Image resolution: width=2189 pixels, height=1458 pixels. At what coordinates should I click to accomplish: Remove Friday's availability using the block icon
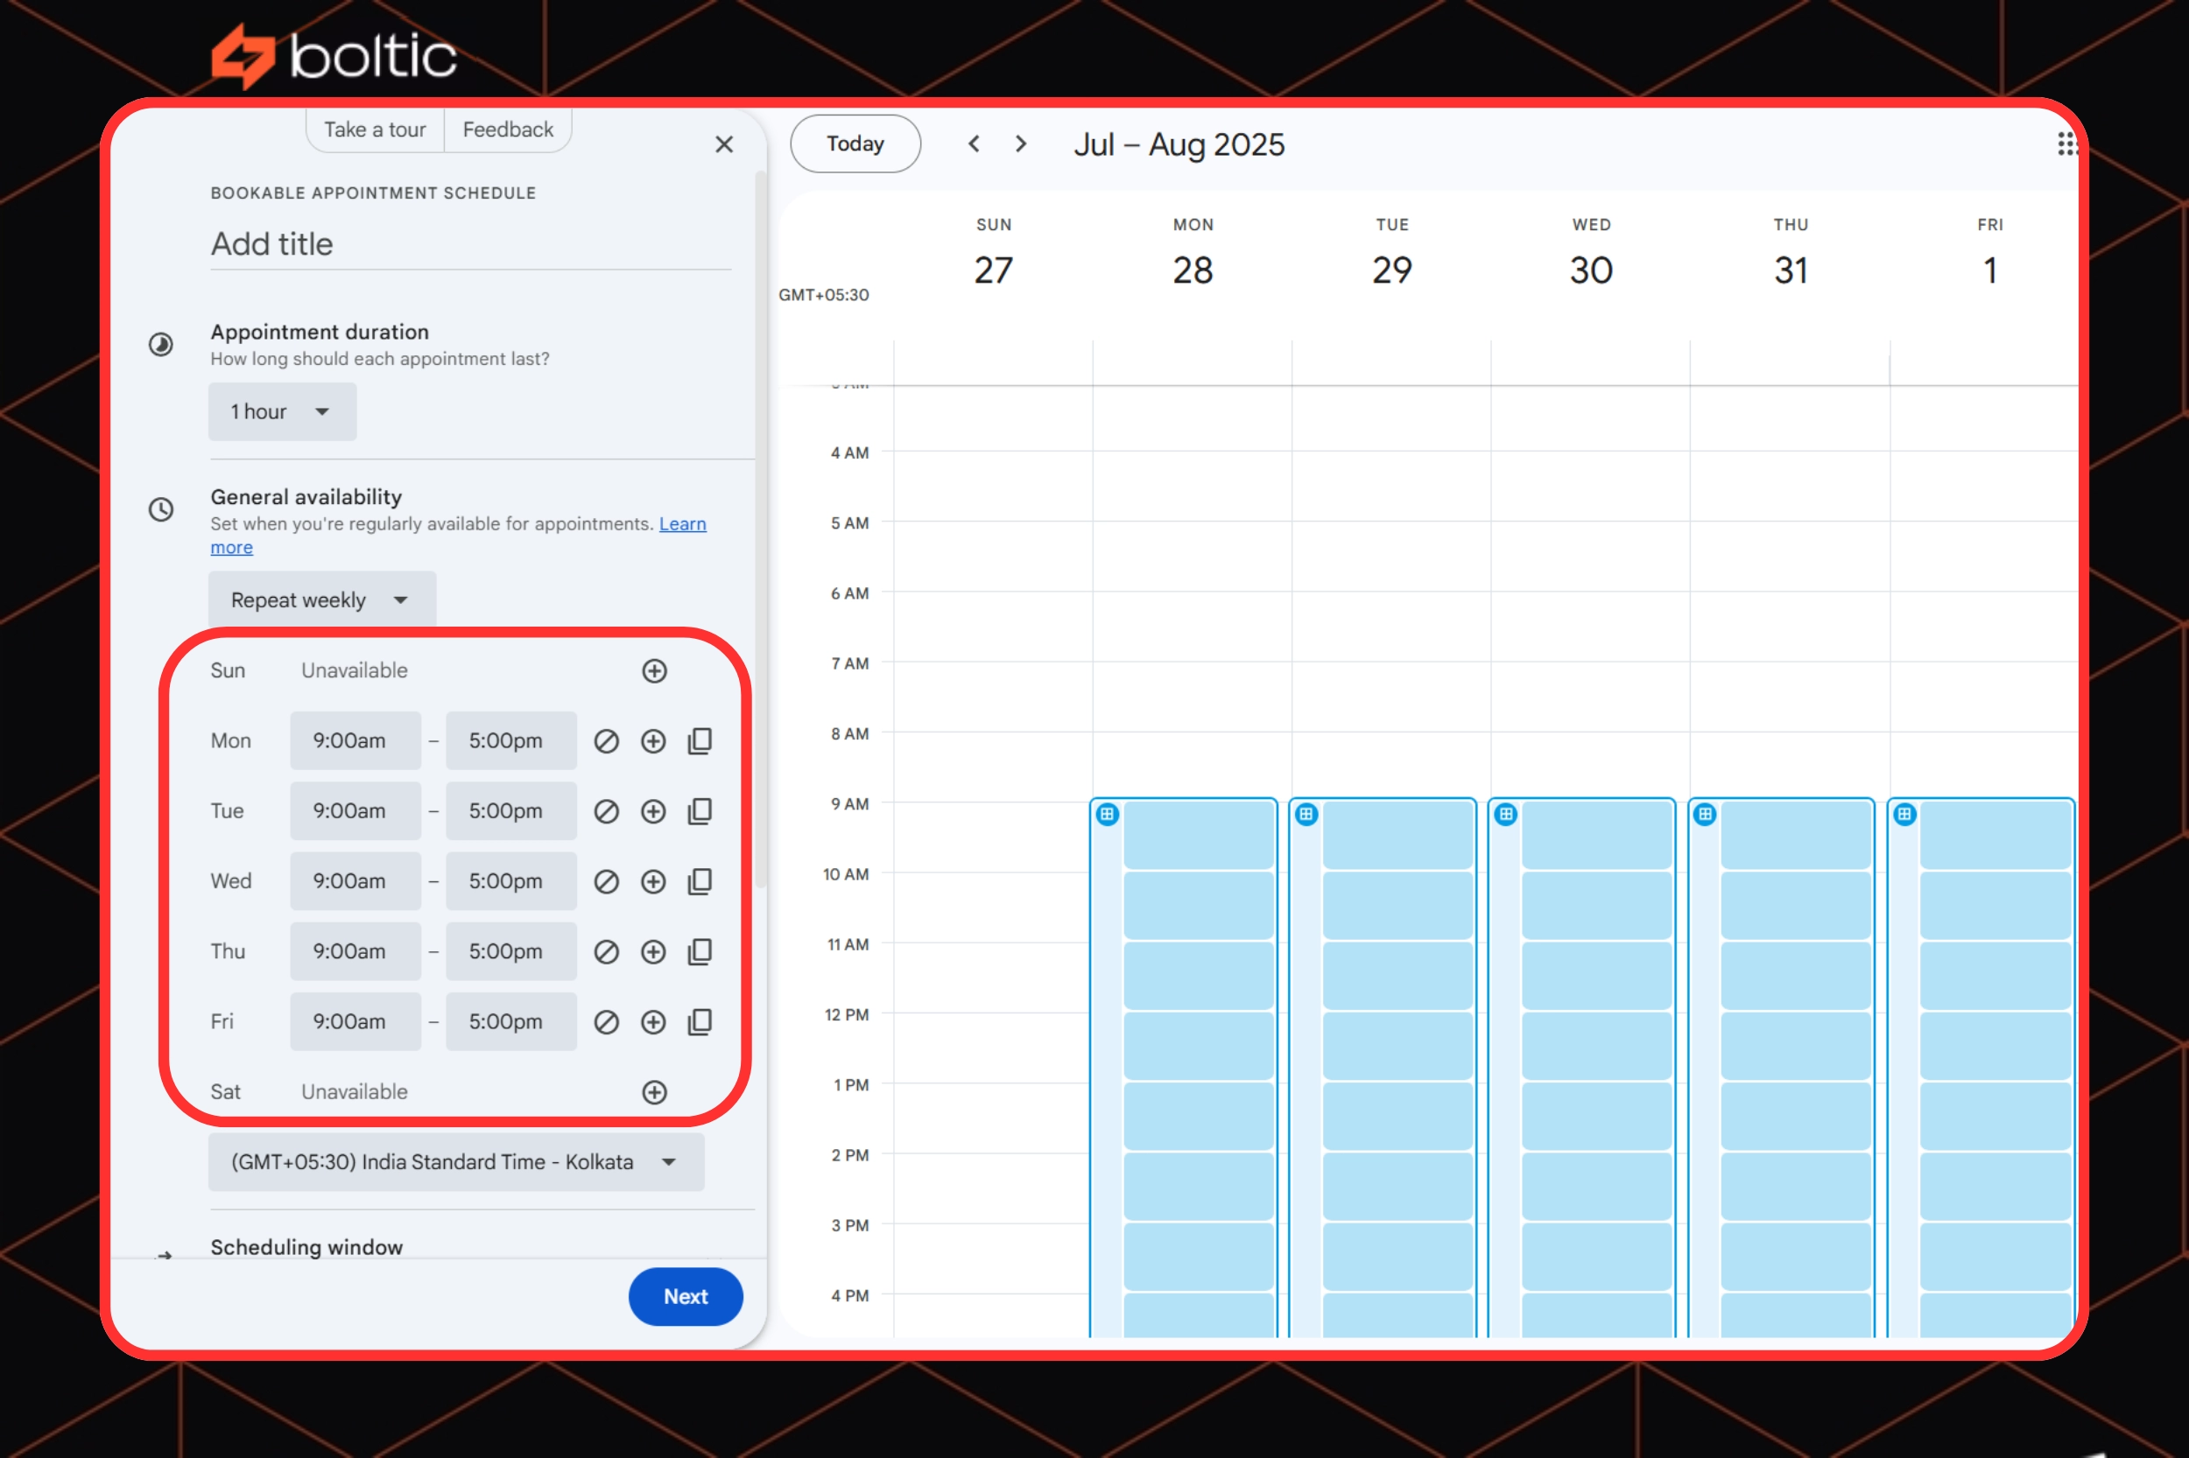(608, 1021)
